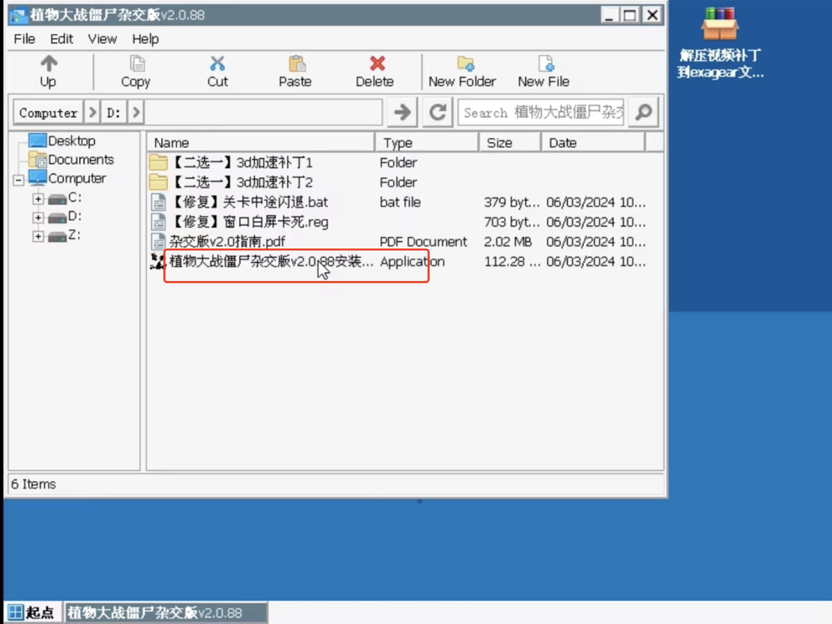Select Desktop in the sidebar tree
832x624 pixels.
point(72,141)
